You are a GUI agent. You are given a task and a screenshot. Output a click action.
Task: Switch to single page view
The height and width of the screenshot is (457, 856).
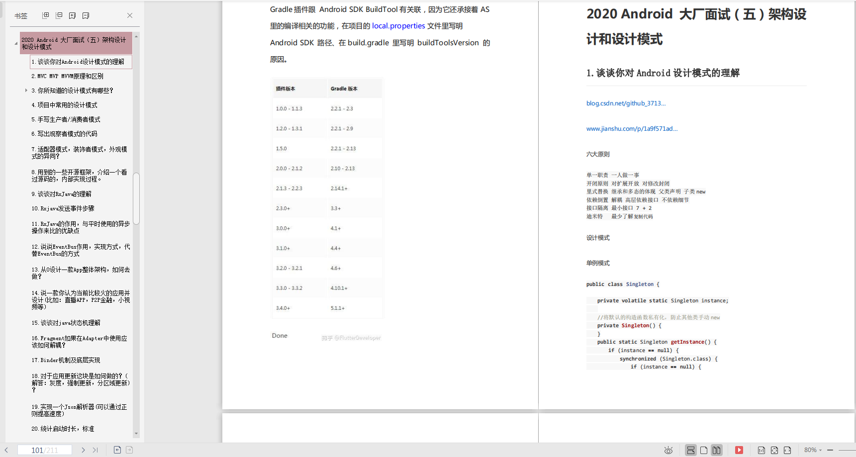pos(704,450)
